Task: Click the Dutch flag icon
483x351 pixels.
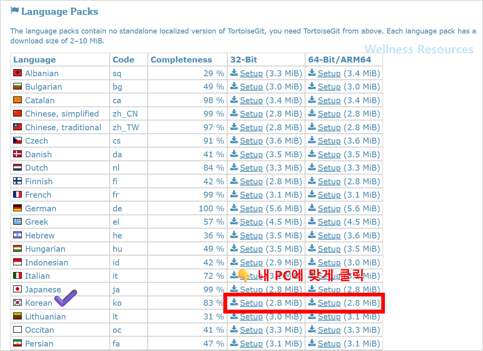Action: point(17,167)
